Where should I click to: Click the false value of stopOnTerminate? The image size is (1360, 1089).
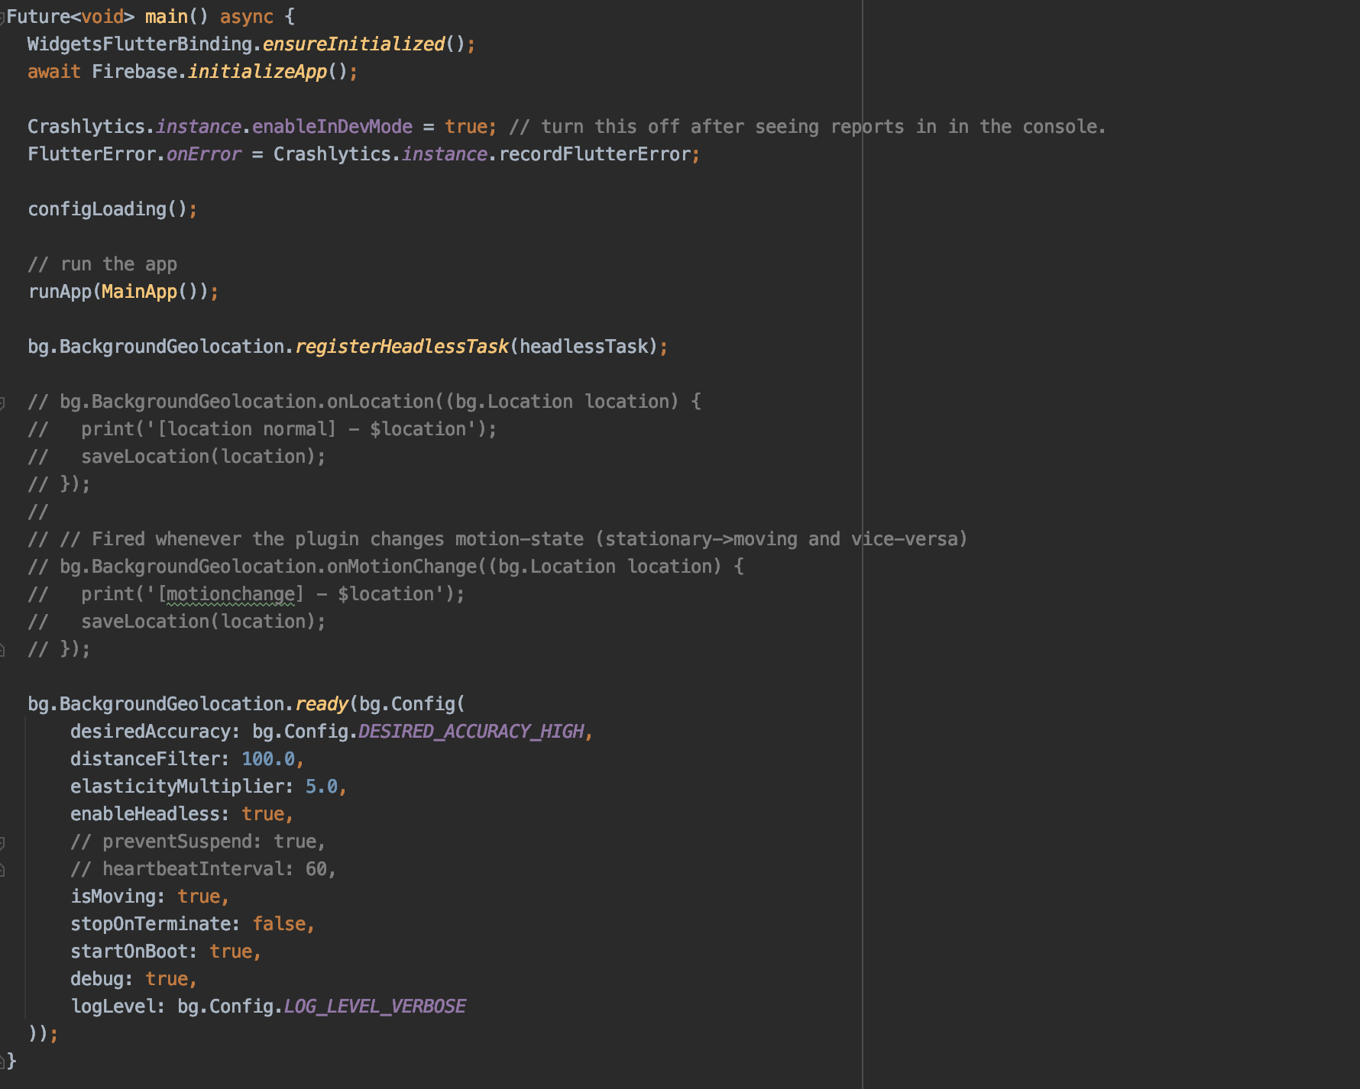tap(280, 923)
